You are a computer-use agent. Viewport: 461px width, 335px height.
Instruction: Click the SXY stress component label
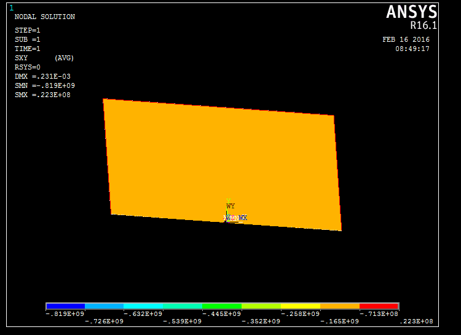tap(21, 58)
